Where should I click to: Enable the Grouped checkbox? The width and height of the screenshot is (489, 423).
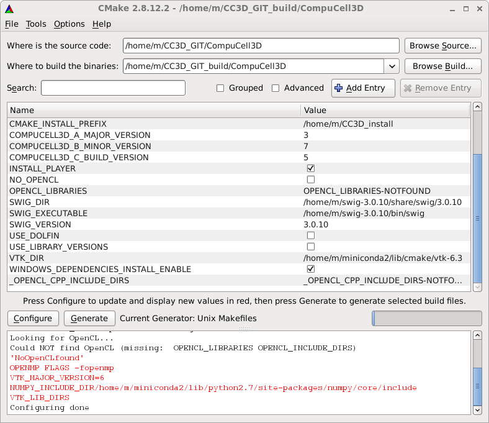[220, 88]
